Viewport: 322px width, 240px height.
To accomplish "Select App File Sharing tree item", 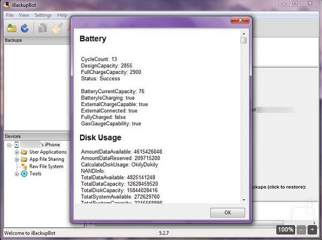I will point(47,159).
